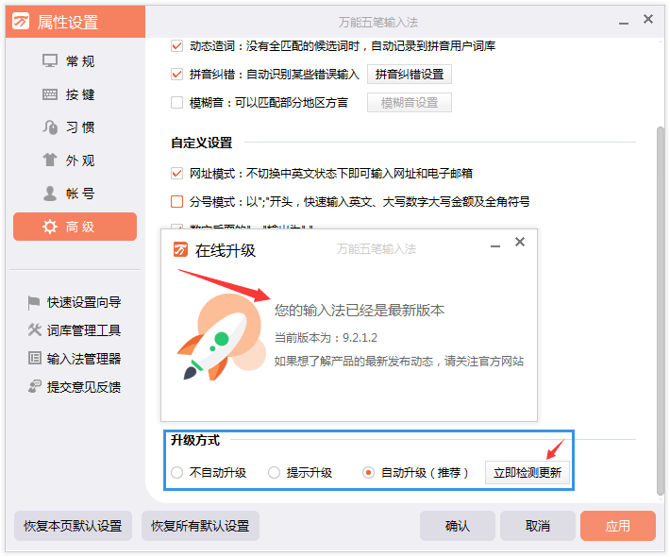The height and width of the screenshot is (557, 670).
Task: Click the gear icon for 高级
Action: click(50, 227)
